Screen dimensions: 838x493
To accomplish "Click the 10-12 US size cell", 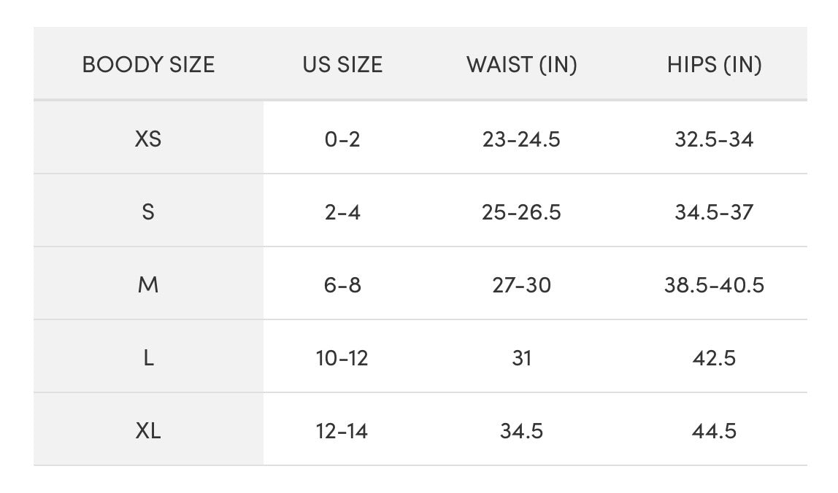I will tap(342, 358).
